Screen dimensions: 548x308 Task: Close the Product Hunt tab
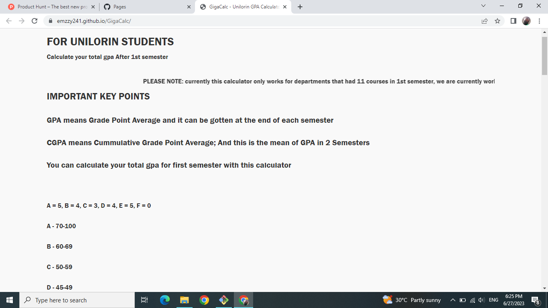coord(93,7)
